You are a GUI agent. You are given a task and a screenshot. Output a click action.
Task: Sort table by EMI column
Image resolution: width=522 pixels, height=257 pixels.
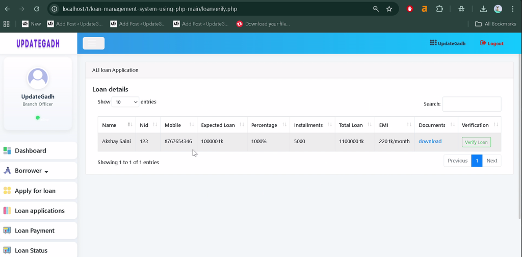point(395,125)
